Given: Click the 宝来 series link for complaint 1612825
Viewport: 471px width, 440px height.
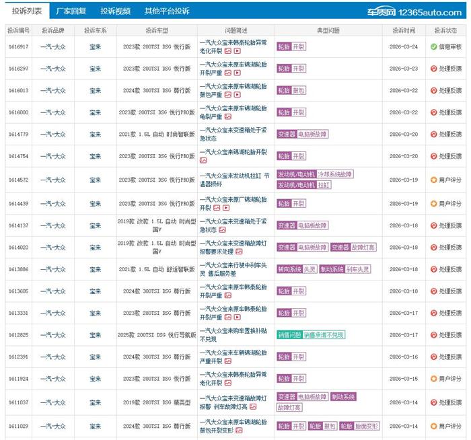Looking at the screenshot, I should point(95,335).
